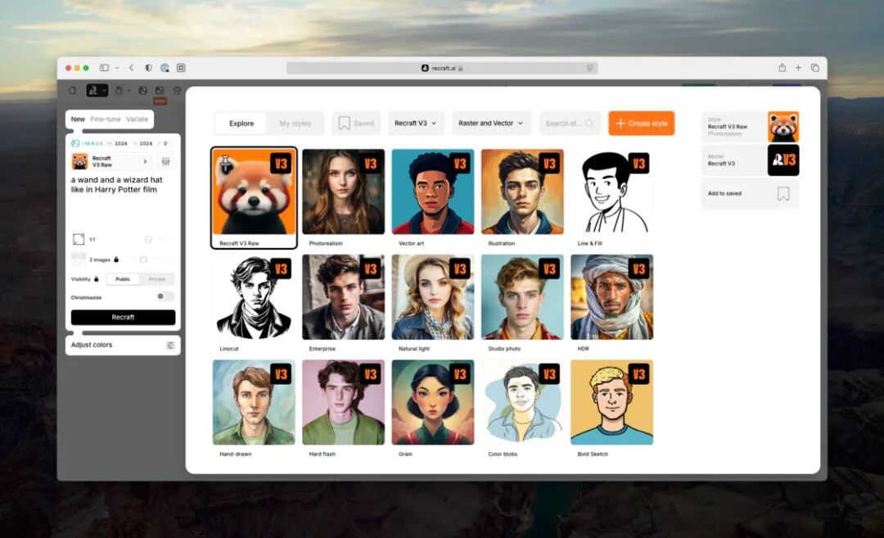This screenshot has width=884, height=538.
Task: Open the Recraft V3 model dropdown
Action: [x=416, y=124]
